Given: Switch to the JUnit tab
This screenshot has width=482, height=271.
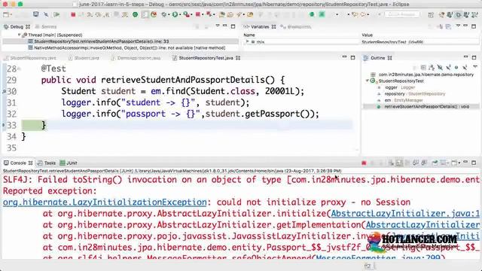Looking at the screenshot, I should click(x=69, y=163).
